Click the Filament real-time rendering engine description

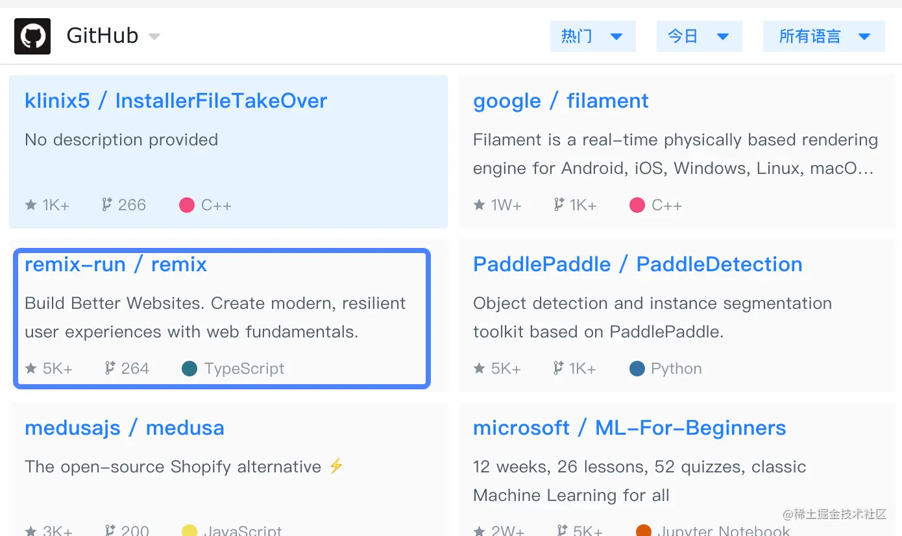(x=676, y=154)
